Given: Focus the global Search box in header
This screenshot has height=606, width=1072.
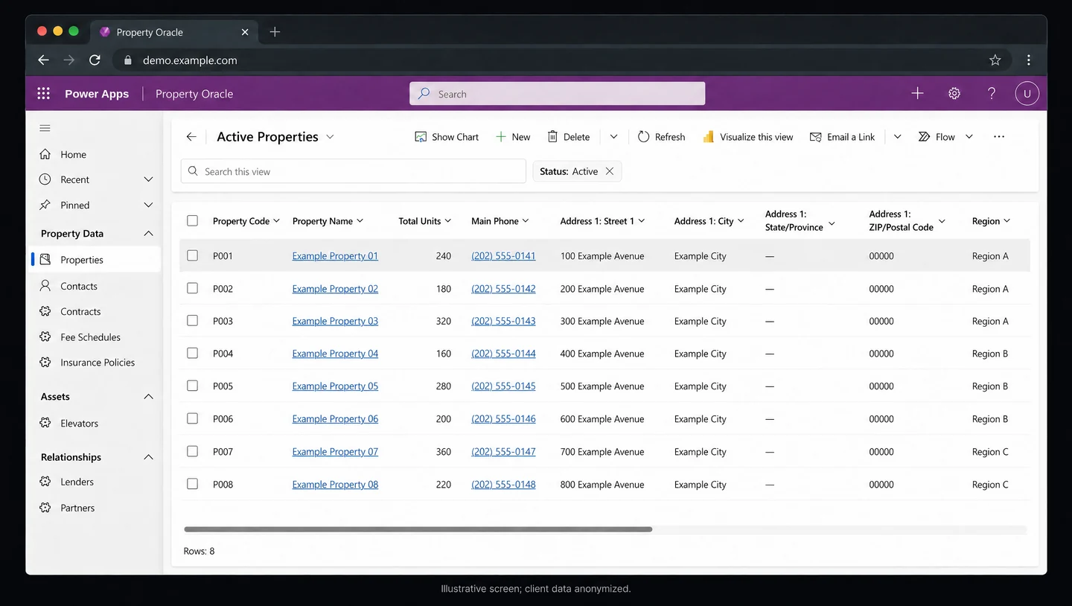Looking at the screenshot, I should point(557,94).
